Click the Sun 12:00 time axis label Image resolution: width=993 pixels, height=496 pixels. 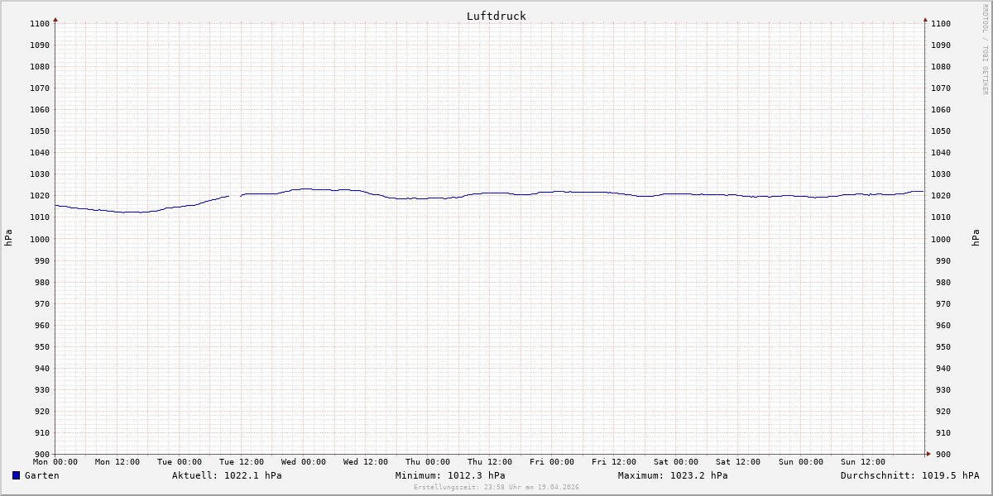pos(862,462)
